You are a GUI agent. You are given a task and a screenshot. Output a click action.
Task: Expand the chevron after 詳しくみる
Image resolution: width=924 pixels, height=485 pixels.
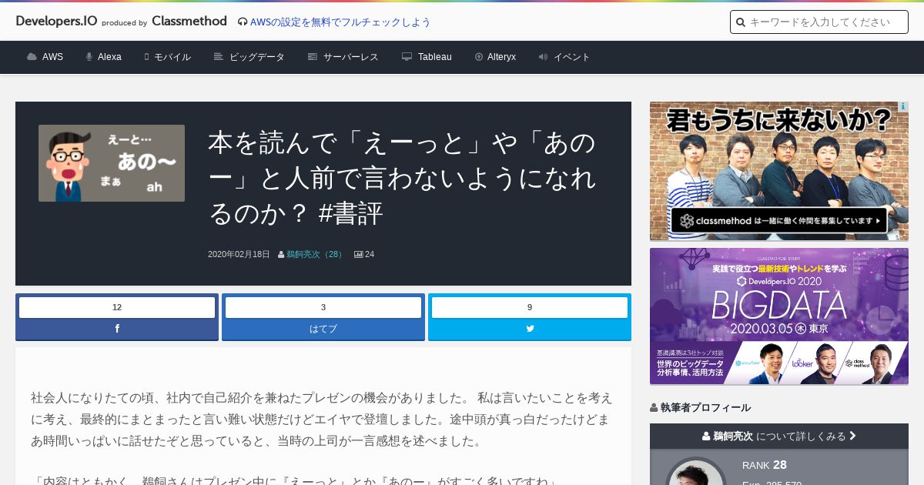coord(852,436)
